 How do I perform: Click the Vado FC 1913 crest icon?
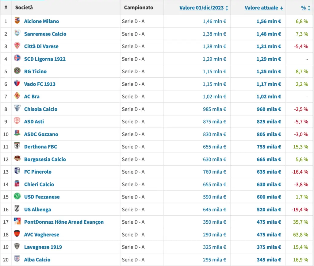[x=17, y=83]
